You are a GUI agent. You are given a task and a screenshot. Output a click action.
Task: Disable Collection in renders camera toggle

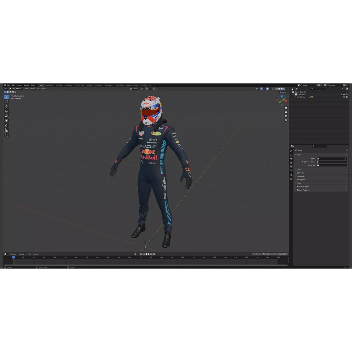point(346,95)
